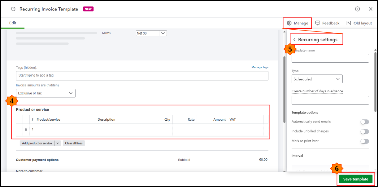Close the Recurring Invoice Template window
Viewport: 378px width, 187px height.
pyautogui.click(x=371, y=9)
